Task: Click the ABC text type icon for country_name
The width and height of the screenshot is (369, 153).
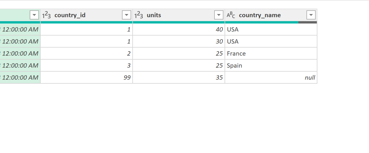Action: 231,15
